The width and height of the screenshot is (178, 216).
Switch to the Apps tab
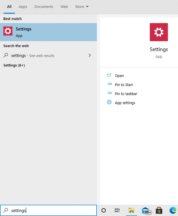click(x=23, y=7)
